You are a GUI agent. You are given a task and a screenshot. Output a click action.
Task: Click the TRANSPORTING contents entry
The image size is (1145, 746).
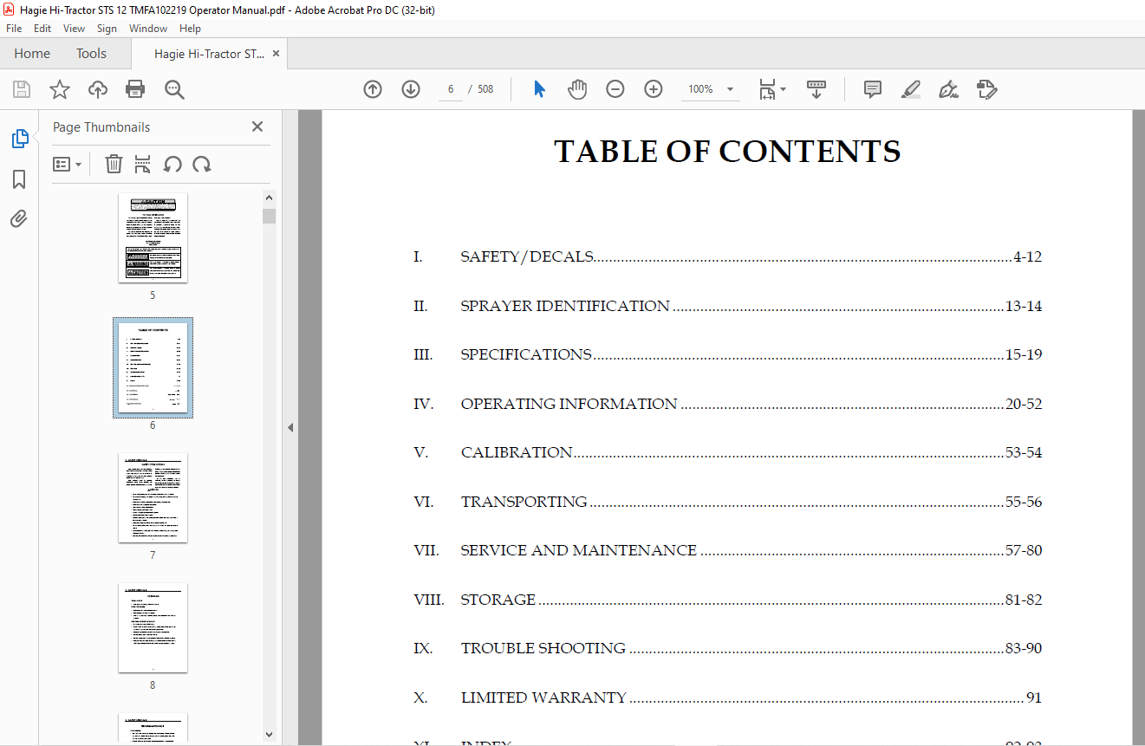(x=727, y=502)
